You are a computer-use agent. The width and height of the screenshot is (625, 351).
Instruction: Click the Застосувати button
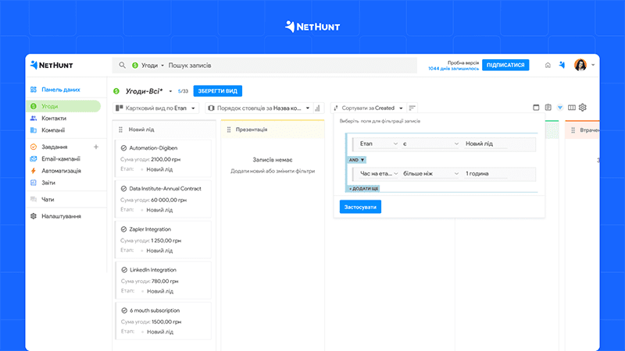click(360, 207)
